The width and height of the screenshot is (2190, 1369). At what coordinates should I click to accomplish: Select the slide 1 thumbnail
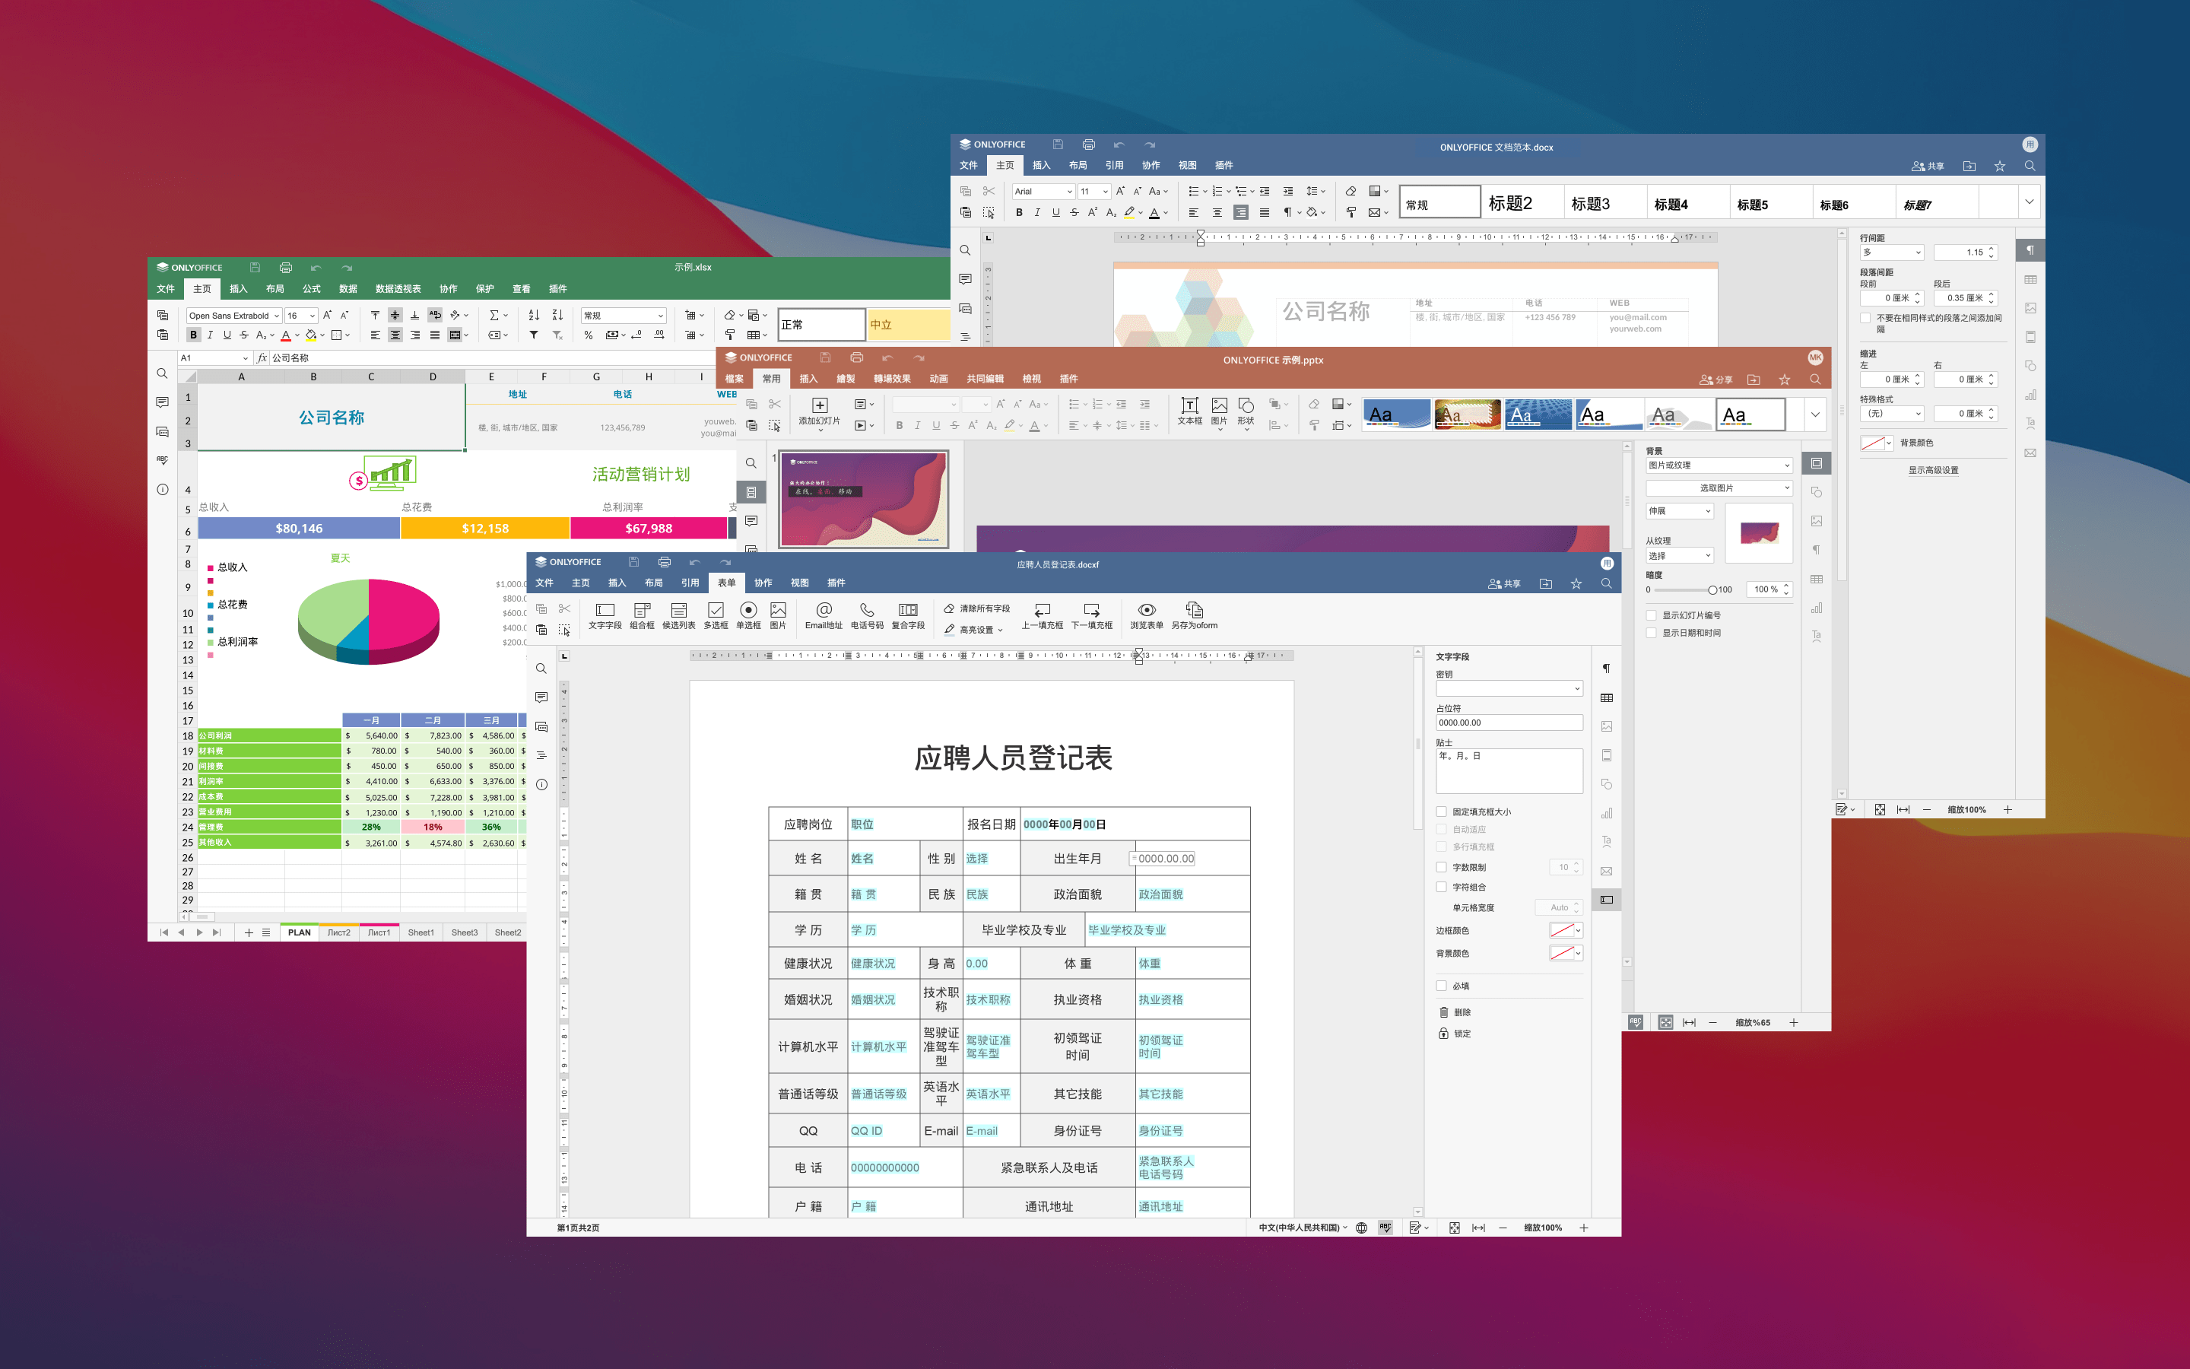point(865,500)
